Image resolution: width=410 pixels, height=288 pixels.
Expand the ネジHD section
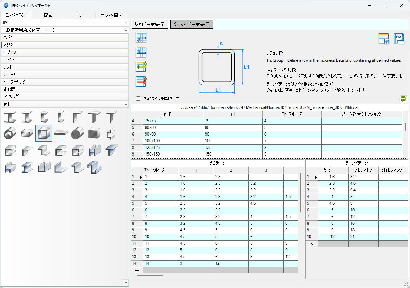click(65, 52)
